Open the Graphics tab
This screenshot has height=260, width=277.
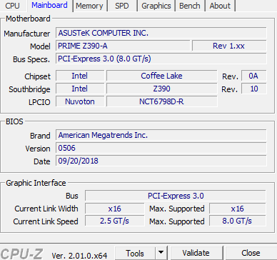(x=156, y=6)
